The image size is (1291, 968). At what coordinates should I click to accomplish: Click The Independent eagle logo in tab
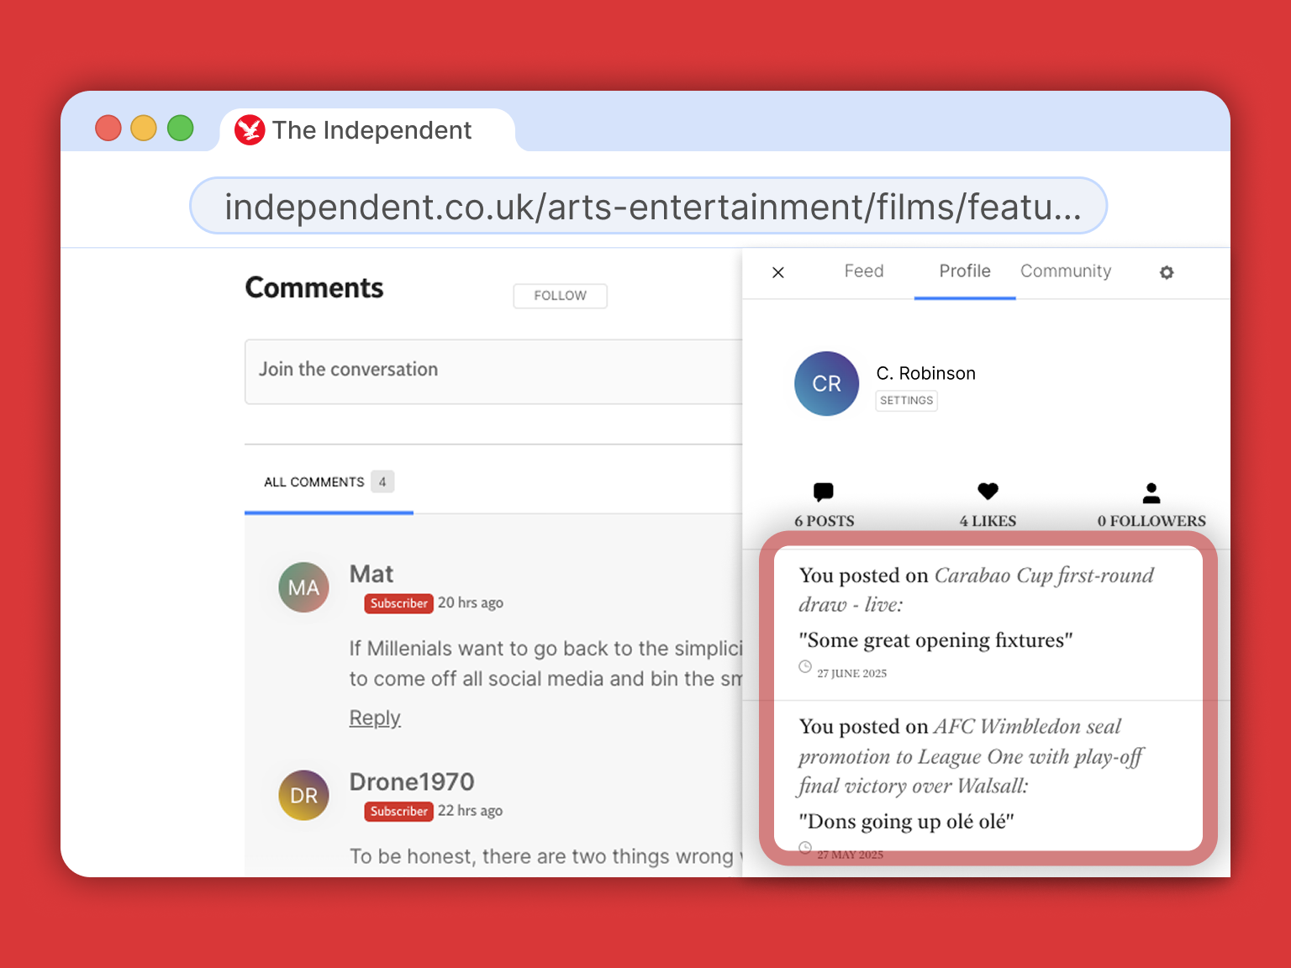250,130
